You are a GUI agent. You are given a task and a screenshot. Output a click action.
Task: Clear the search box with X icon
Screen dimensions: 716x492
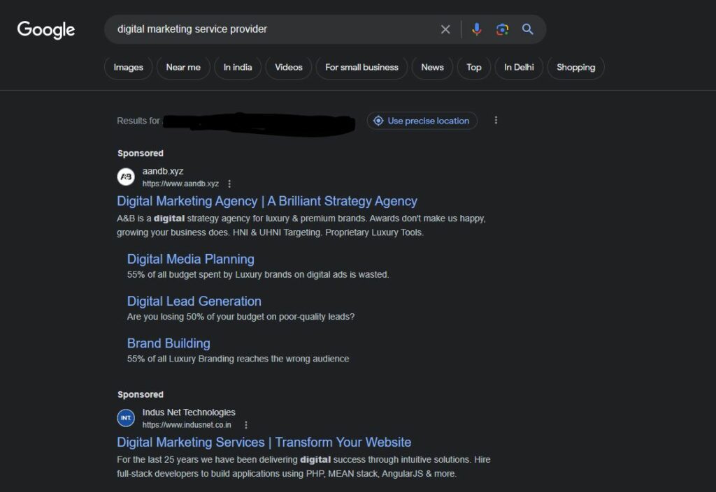click(445, 29)
